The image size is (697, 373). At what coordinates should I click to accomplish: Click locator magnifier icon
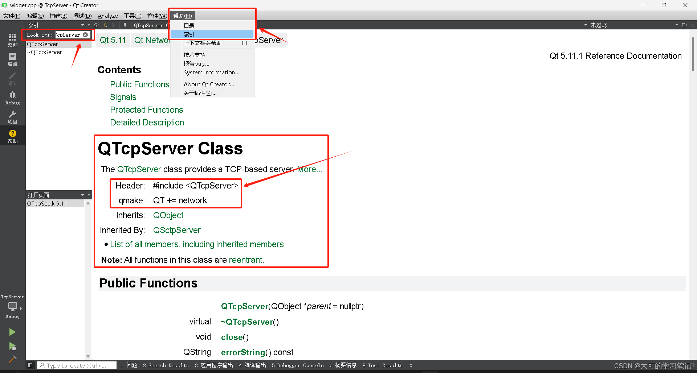click(42, 365)
